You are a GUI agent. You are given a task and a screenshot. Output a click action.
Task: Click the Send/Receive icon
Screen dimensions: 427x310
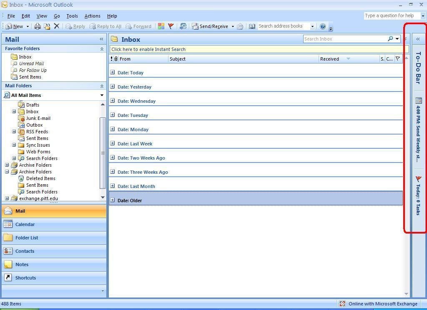click(195, 26)
